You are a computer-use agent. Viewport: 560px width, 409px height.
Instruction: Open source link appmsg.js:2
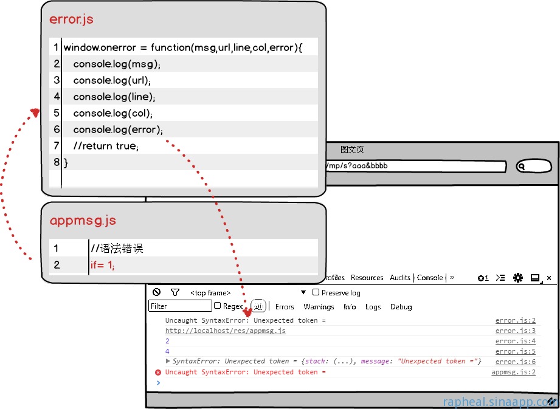(514, 373)
